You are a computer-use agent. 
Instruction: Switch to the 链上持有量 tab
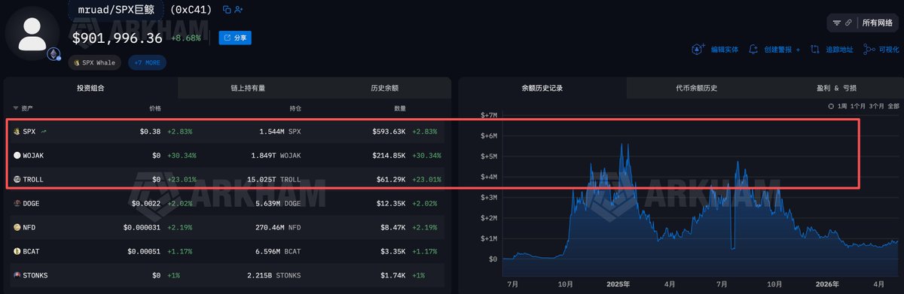click(248, 88)
